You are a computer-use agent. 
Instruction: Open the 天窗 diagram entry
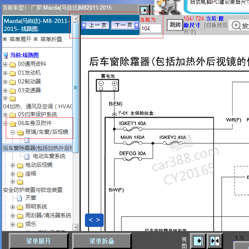point(31,198)
